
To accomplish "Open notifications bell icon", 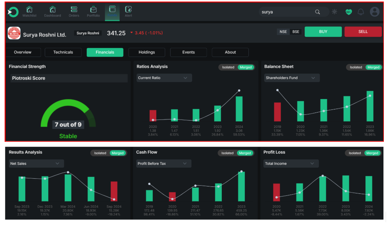I will tap(361, 12).
